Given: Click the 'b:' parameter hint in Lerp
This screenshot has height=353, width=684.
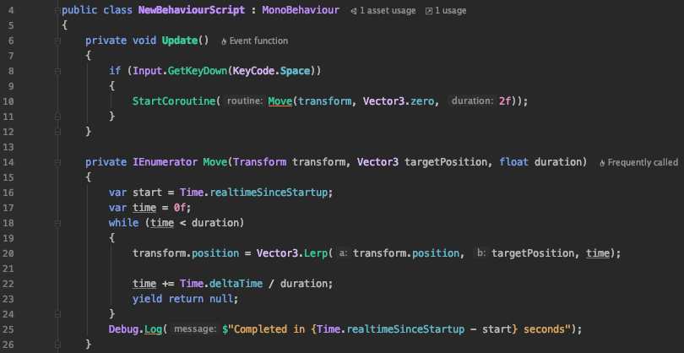Looking at the screenshot, I should click(481, 253).
